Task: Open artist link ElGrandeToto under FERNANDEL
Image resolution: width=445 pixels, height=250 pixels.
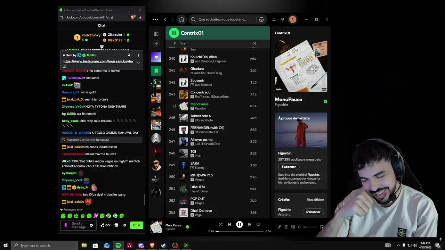Action: 203,132
